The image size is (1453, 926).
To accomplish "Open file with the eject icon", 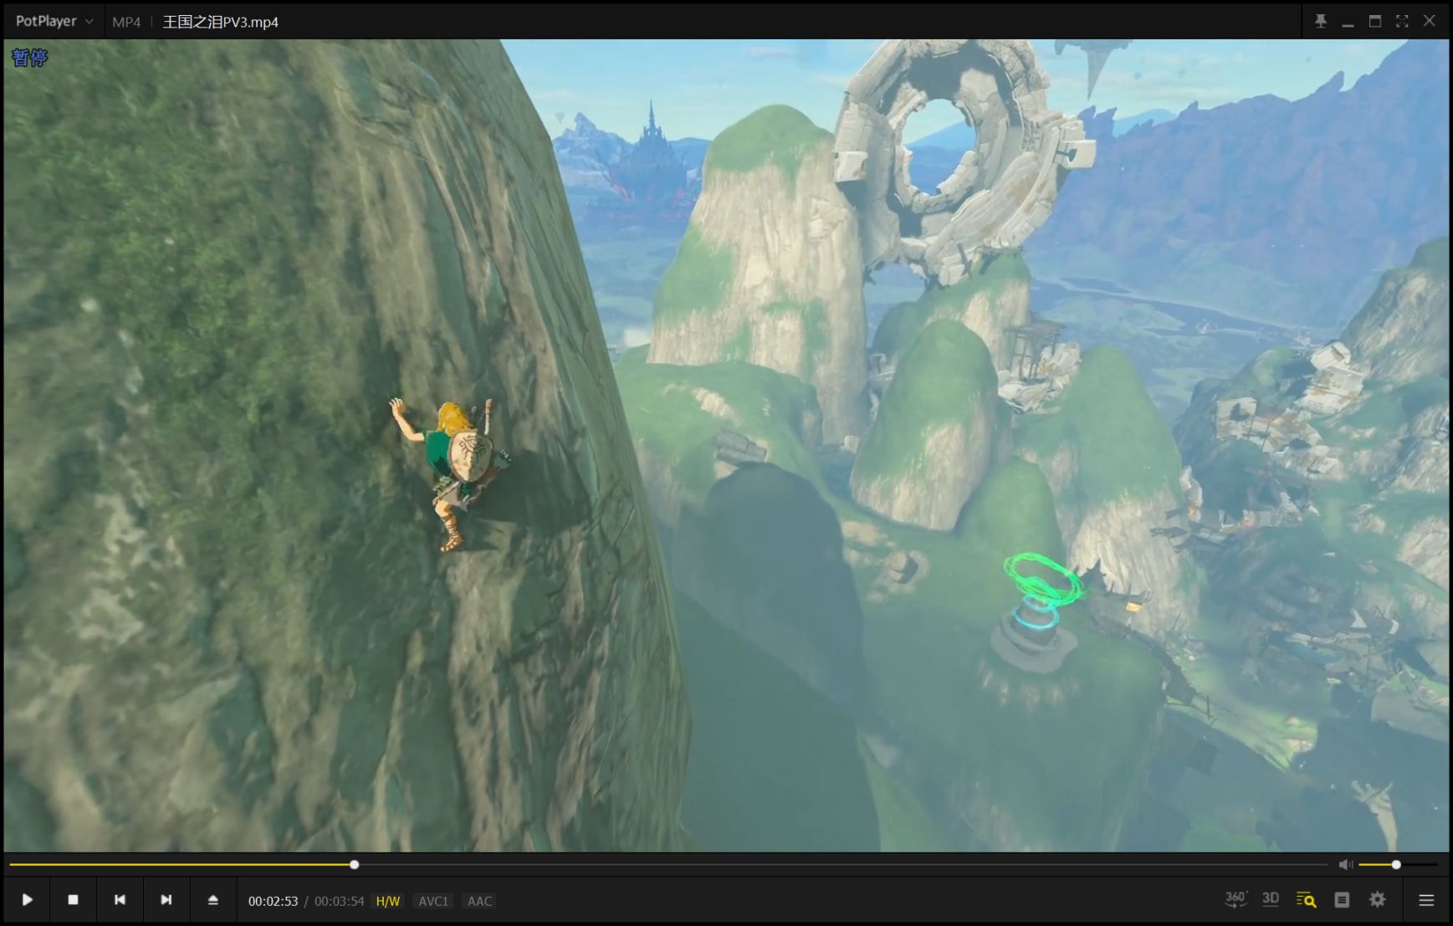I will pyautogui.click(x=212, y=900).
